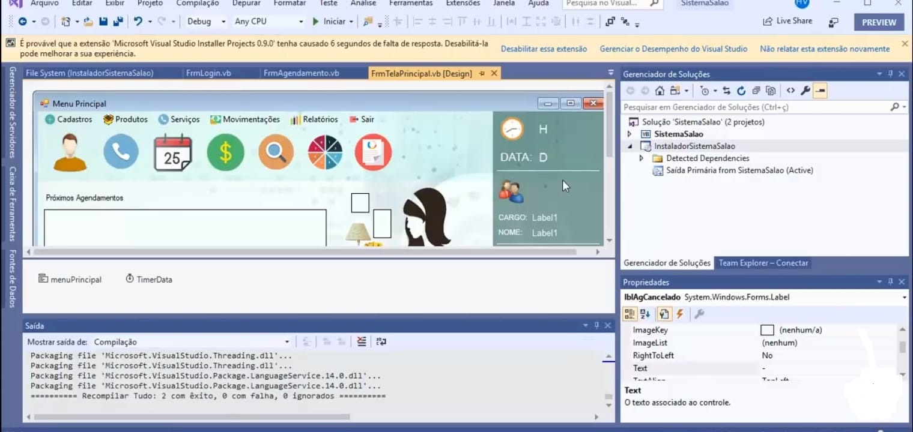The width and height of the screenshot is (913, 432).
Task: Open the Live Share button
Action: click(787, 21)
